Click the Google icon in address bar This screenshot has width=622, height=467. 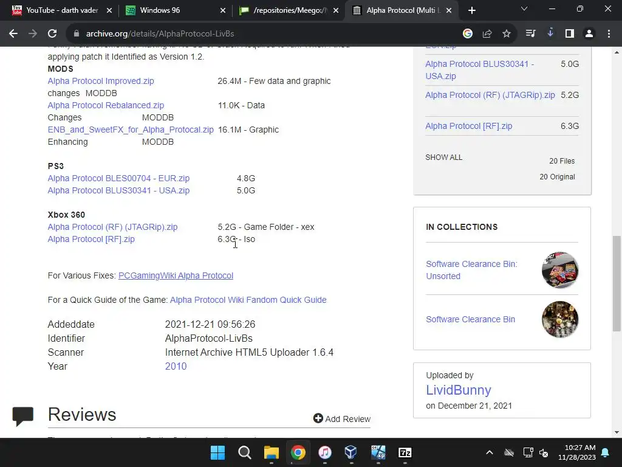coord(468,34)
